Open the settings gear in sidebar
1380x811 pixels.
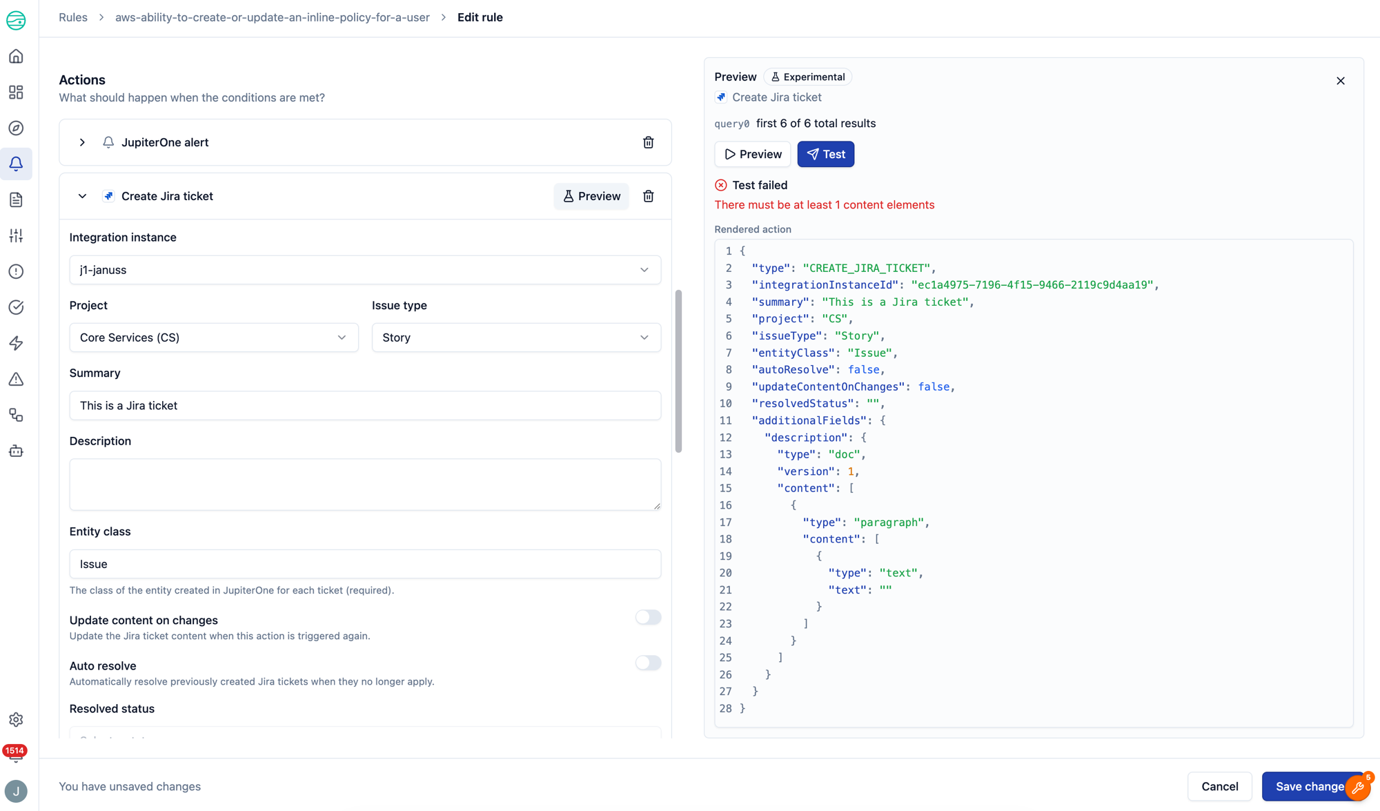[16, 720]
